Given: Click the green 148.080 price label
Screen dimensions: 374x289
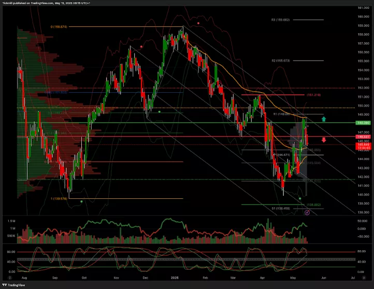Looking at the screenshot, I should coord(362,123).
